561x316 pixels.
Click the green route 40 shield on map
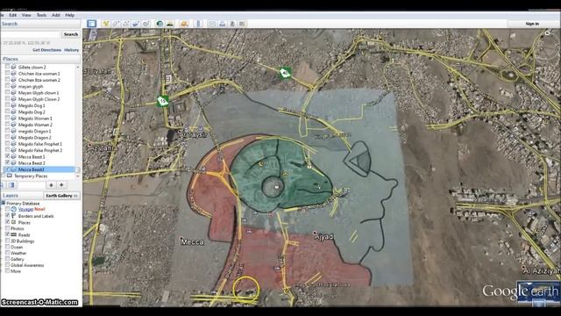(x=285, y=73)
